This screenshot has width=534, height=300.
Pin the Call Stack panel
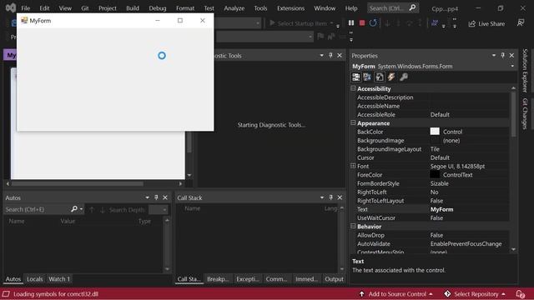click(x=330, y=197)
